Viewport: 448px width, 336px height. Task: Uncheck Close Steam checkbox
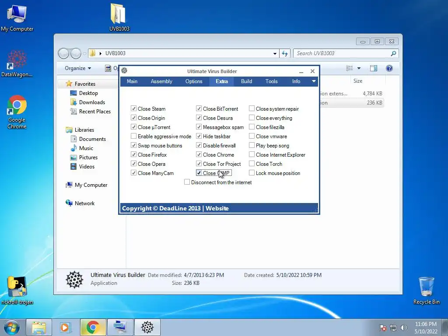[133, 108]
